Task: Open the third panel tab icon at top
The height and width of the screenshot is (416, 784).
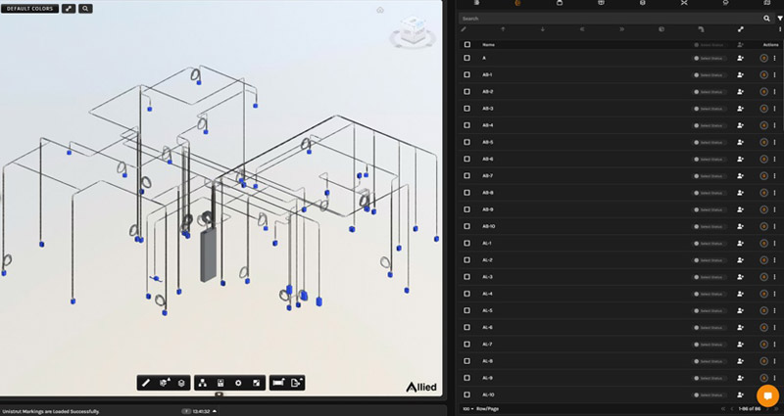Action: (x=560, y=3)
